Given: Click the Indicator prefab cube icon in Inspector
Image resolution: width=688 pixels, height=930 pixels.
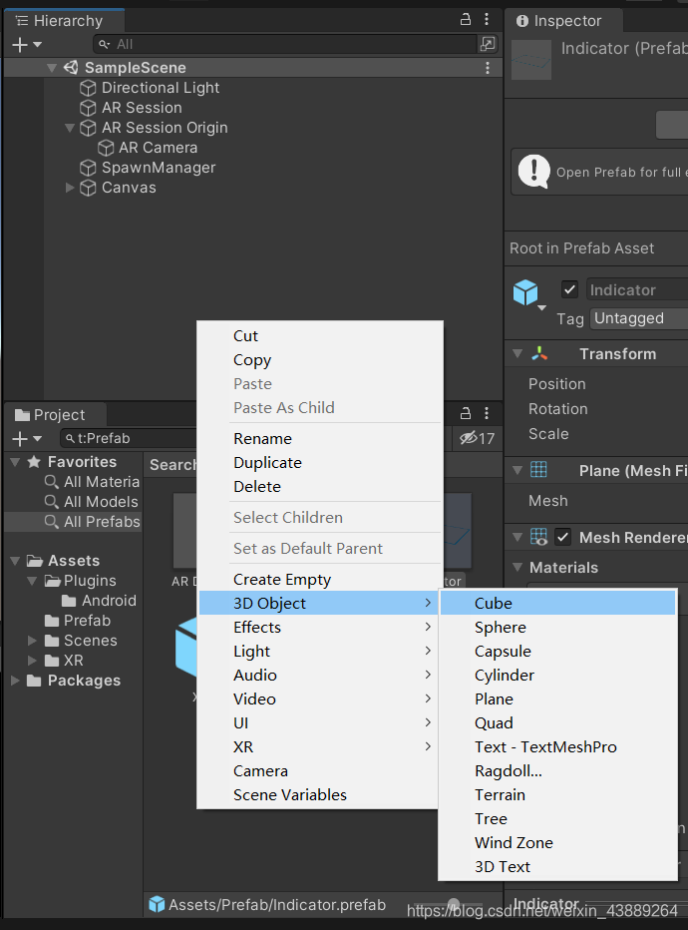Looking at the screenshot, I should point(525,292).
